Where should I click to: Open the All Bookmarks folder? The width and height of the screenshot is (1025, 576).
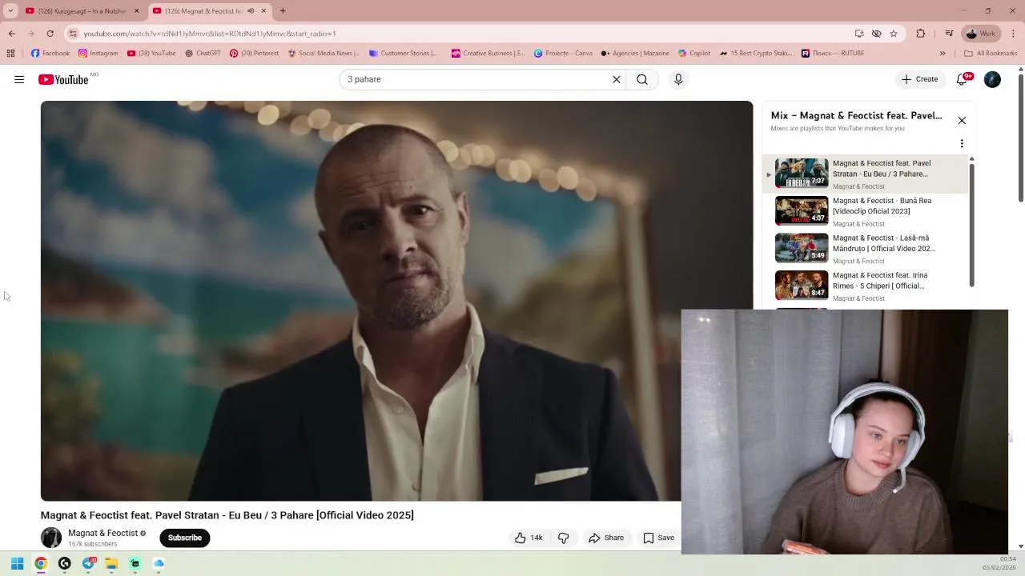pyautogui.click(x=991, y=54)
